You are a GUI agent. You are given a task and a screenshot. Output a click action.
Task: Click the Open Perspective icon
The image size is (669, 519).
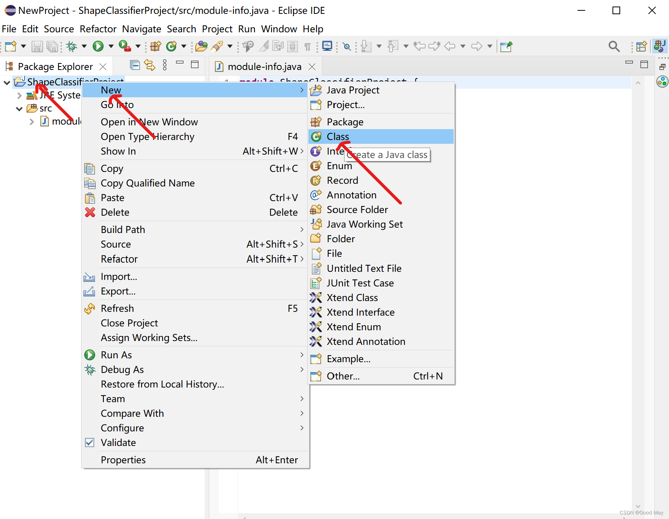click(641, 47)
